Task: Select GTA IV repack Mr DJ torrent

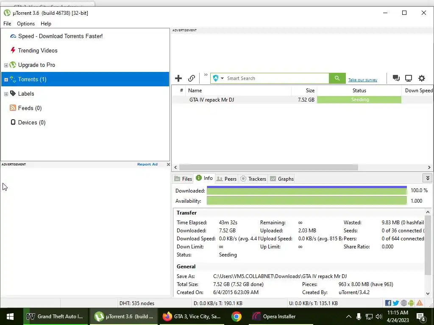Action: pyautogui.click(x=212, y=100)
